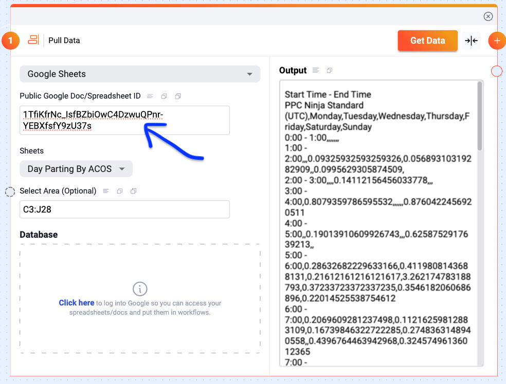Click the info icon in Database box
506x384 pixels.
(140, 289)
